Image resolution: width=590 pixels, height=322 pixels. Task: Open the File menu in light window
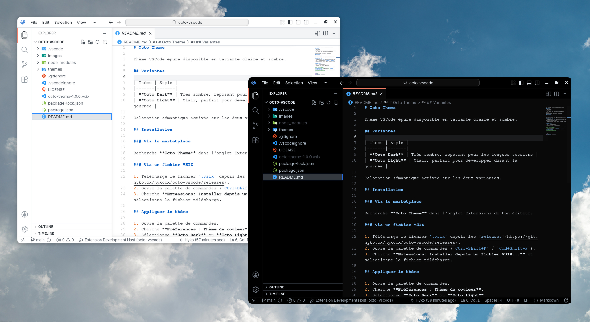coord(34,22)
